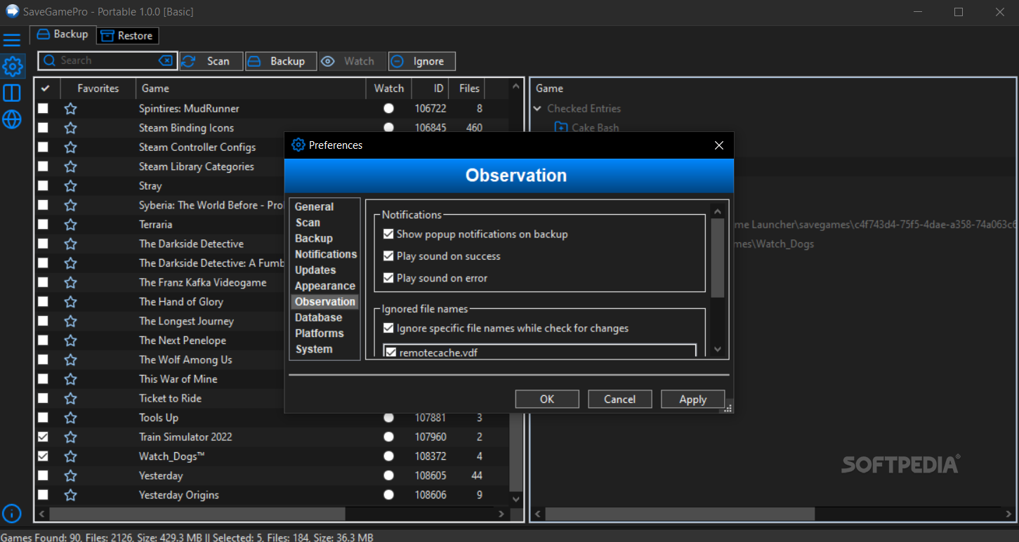Image resolution: width=1019 pixels, height=542 pixels.
Task: Open Scan preferences page
Action: pos(308,223)
